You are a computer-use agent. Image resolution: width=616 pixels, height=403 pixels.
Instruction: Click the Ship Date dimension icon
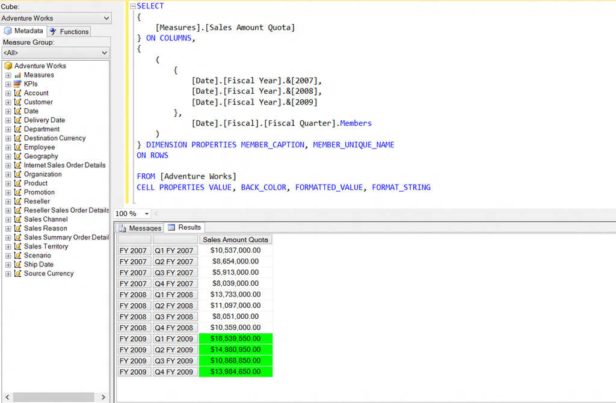click(x=17, y=265)
